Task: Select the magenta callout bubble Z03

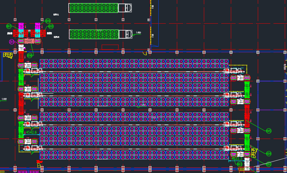Action: 12,42
